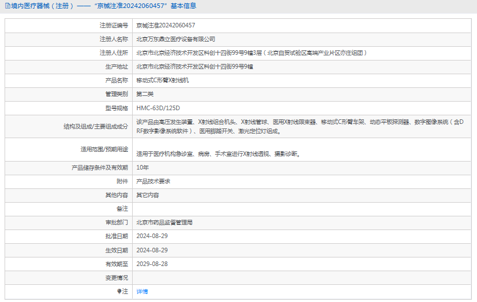Click the expiry date 2029-08-28
The image size is (477, 302).
pyautogui.click(x=152, y=264)
